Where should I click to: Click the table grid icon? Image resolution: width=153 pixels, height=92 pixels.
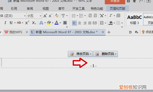click(x=118, y=15)
